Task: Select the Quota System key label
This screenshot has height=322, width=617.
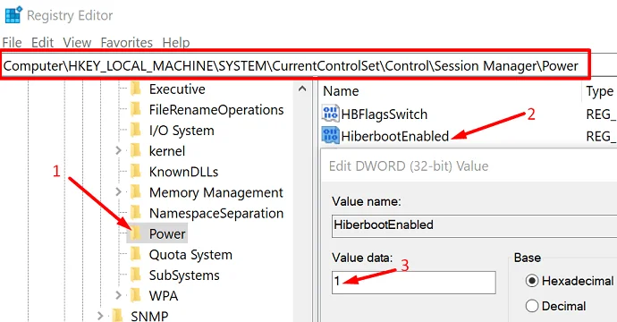Action: coord(190,255)
